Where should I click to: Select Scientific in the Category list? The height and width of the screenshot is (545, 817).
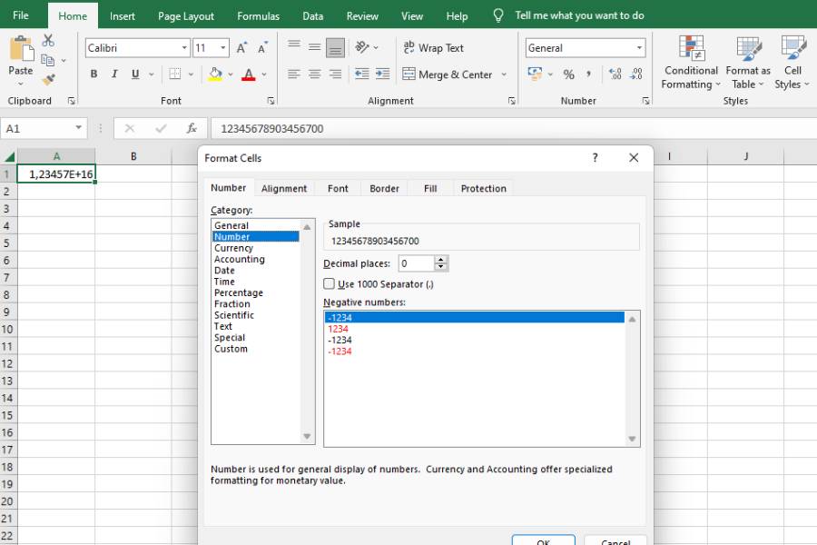click(234, 315)
